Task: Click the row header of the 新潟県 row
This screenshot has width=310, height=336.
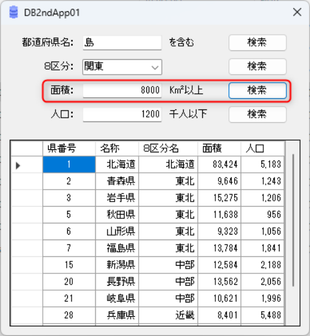Action: [x=27, y=265]
